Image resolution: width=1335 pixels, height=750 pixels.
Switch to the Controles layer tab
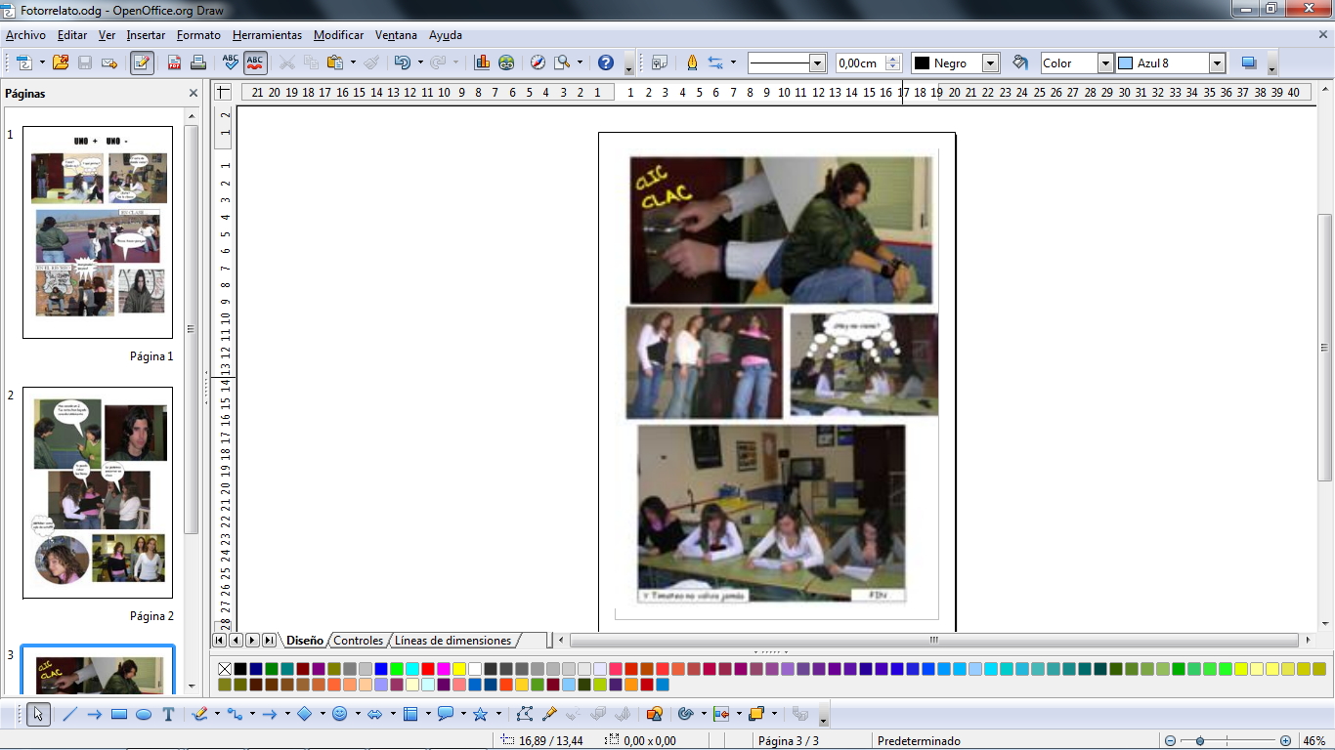click(358, 641)
